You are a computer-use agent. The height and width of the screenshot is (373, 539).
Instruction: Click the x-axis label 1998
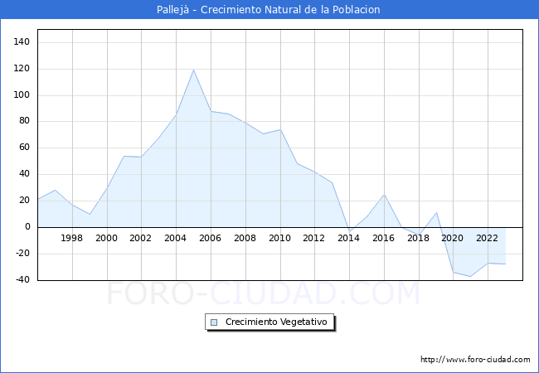coord(71,238)
